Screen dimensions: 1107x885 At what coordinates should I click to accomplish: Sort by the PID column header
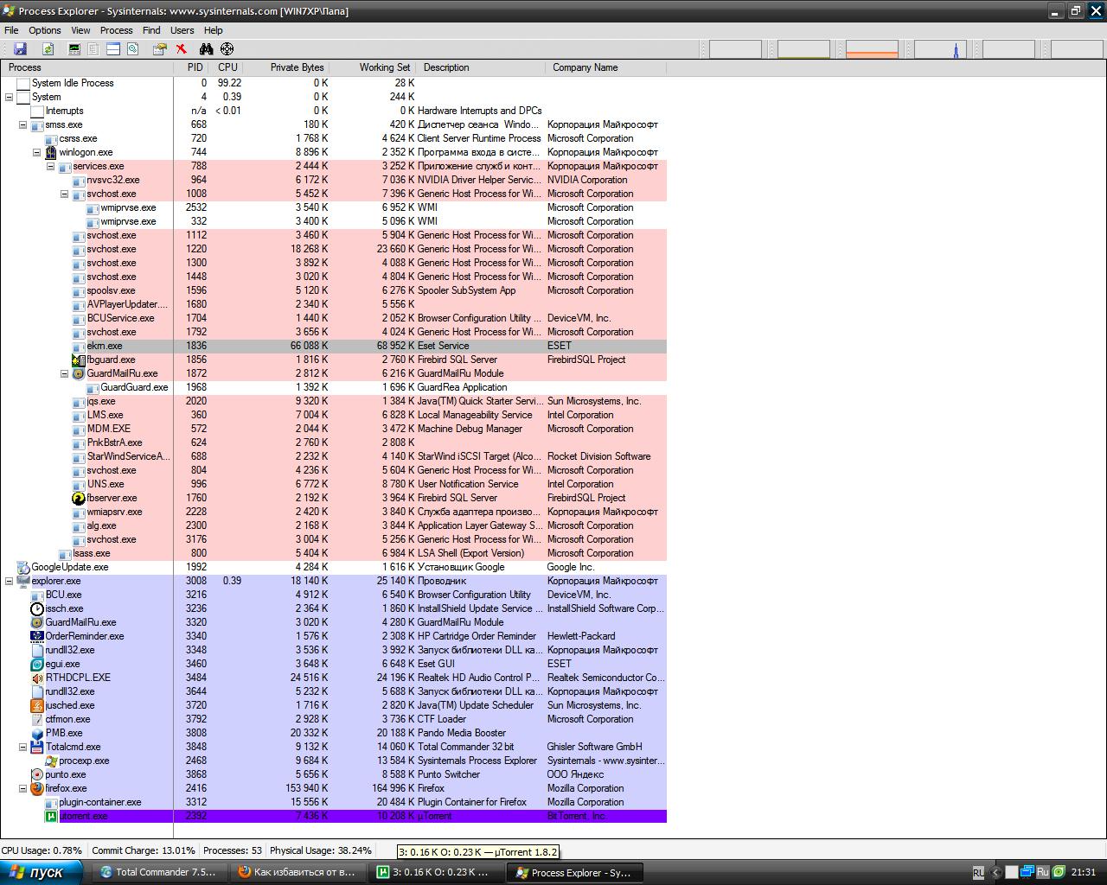(x=192, y=67)
